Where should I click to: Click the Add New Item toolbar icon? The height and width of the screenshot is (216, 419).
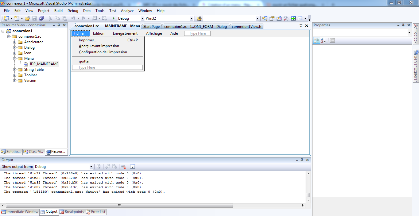click(x=17, y=18)
